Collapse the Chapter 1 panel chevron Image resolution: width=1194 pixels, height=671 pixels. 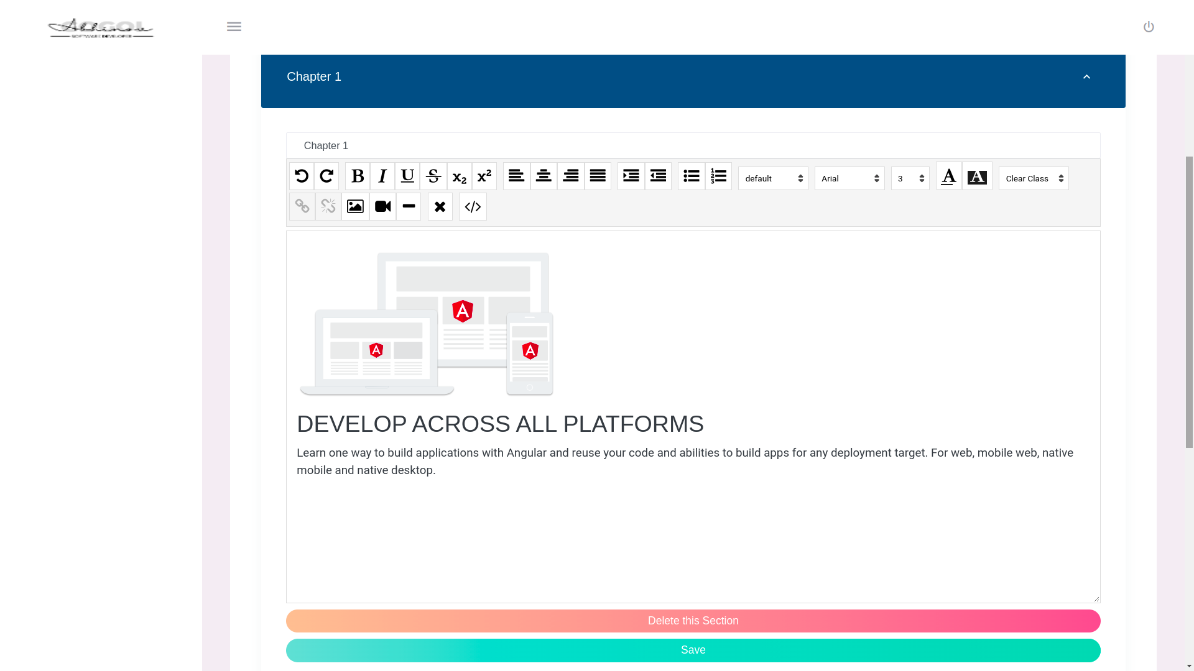(x=1086, y=77)
